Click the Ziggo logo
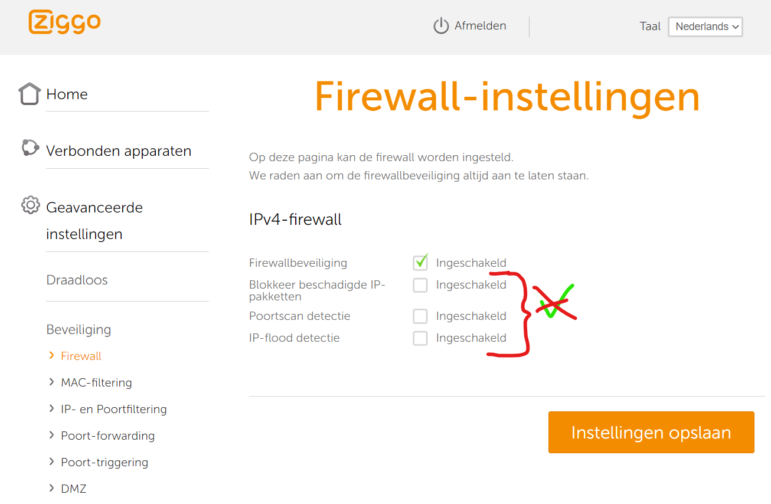The width and height of the screenshot is (771, 504). pos(64,22)
